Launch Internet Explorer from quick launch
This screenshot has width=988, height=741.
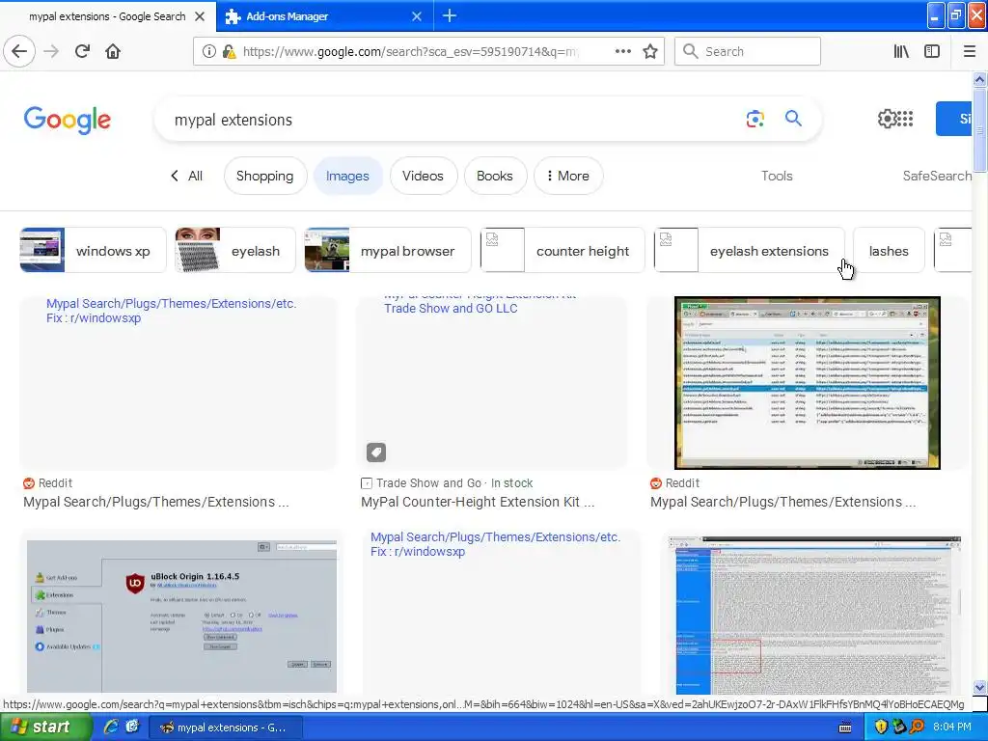pos(111,727)
